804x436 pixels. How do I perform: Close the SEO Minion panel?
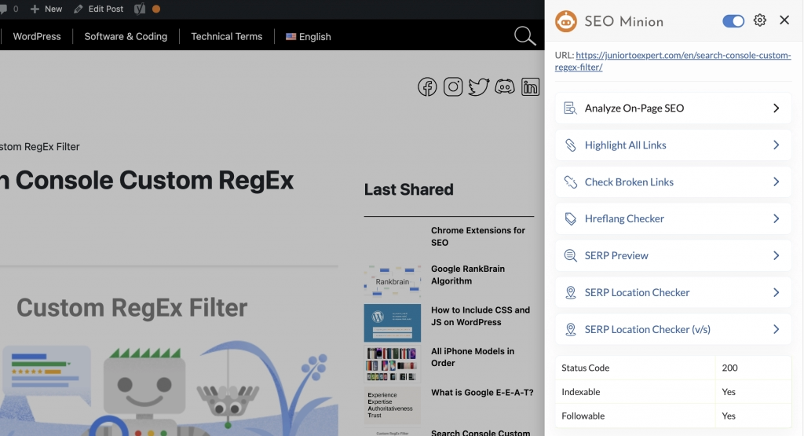click(784, 20)
